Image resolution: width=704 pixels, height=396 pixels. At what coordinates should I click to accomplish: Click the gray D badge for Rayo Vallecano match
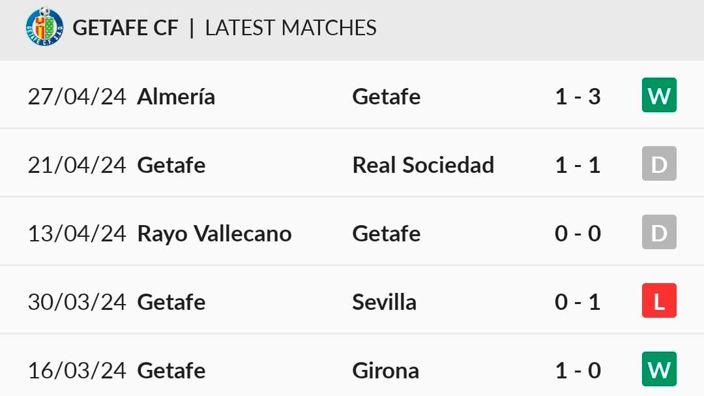(x=659, y=232)
